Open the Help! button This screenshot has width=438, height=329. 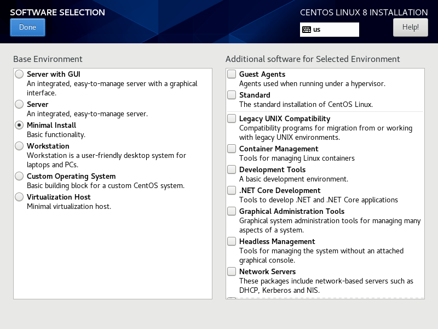point(410,27)
